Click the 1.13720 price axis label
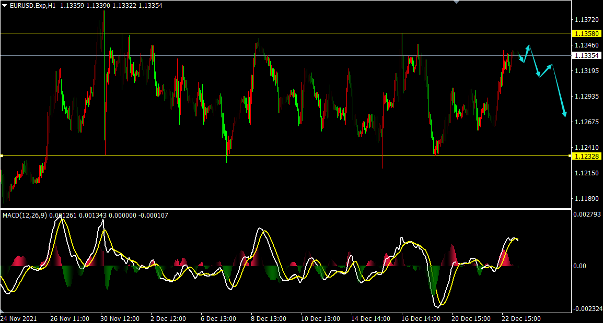603x323 pixels. (x=587, y=20)
